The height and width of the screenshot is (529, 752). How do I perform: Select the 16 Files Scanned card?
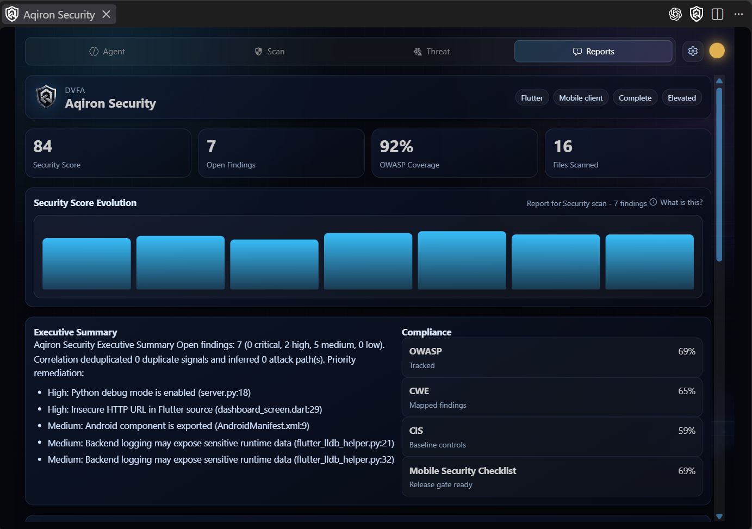coord(628,153)
